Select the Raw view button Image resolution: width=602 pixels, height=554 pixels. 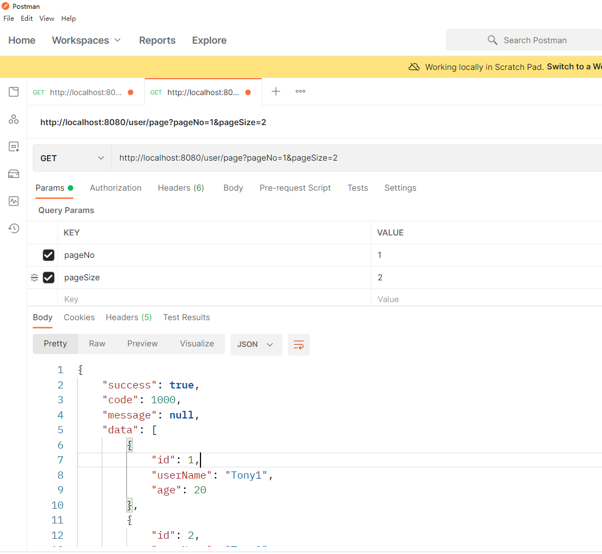point(97,344)
